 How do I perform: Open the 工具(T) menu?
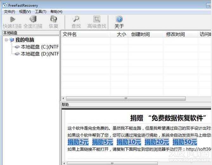point(41,12)
